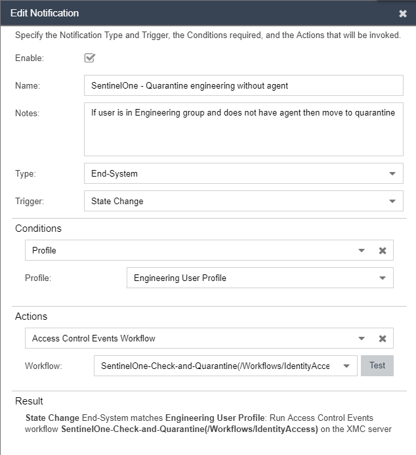Expand the Engineering User Profile dropdown arrow
The width and height of the screenshot is (416, 455).
tap(383, 278)
